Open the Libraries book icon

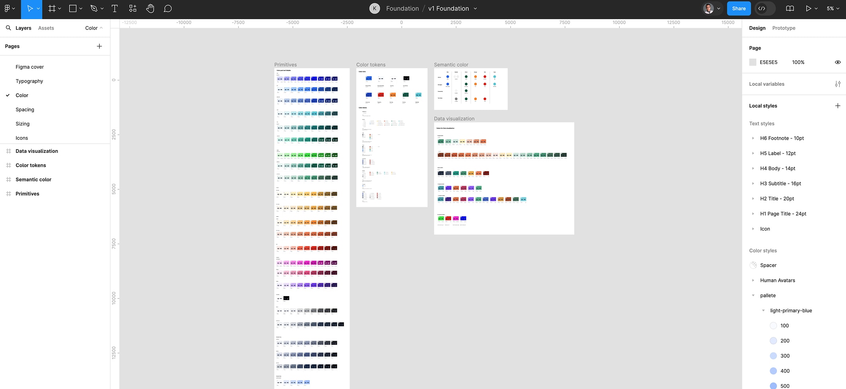pyautogui.click(x=790, y=8)
